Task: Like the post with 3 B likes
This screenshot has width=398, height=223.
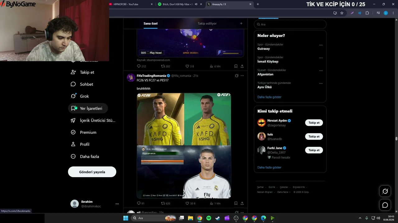Action: pos(190,66)
